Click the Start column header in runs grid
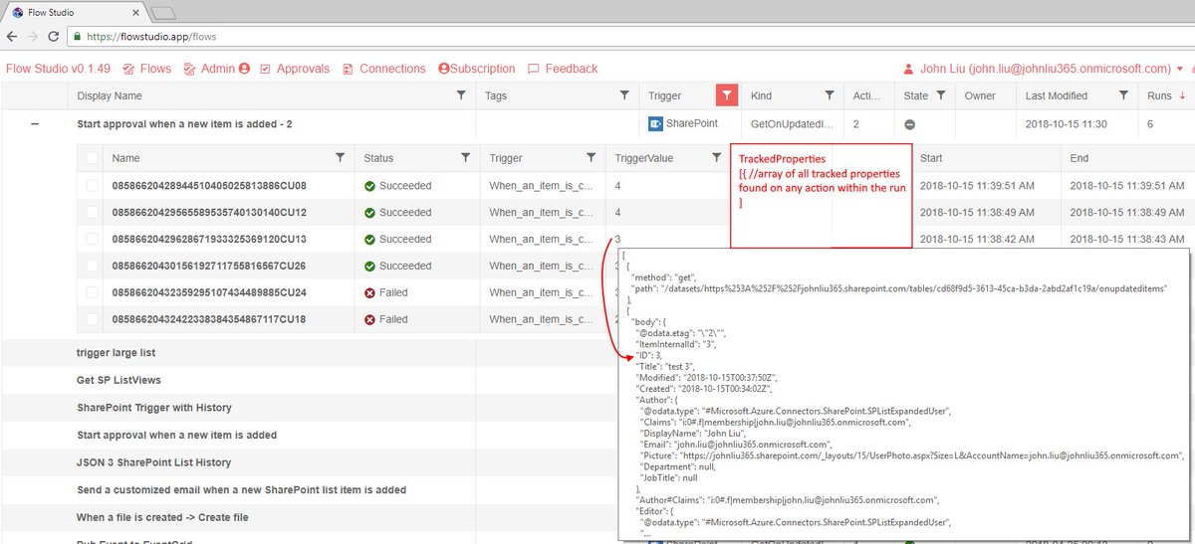Screen dimensions: 1195x544 pos(931,158)
